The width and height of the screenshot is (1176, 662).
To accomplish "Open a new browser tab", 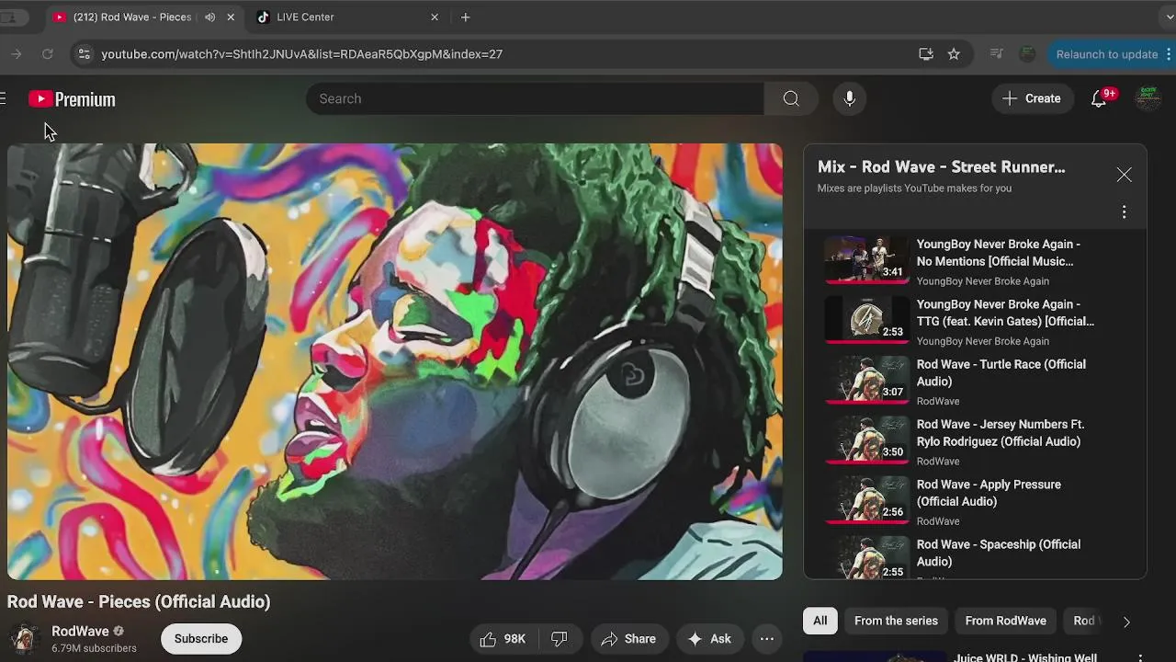I will [466, 17].
